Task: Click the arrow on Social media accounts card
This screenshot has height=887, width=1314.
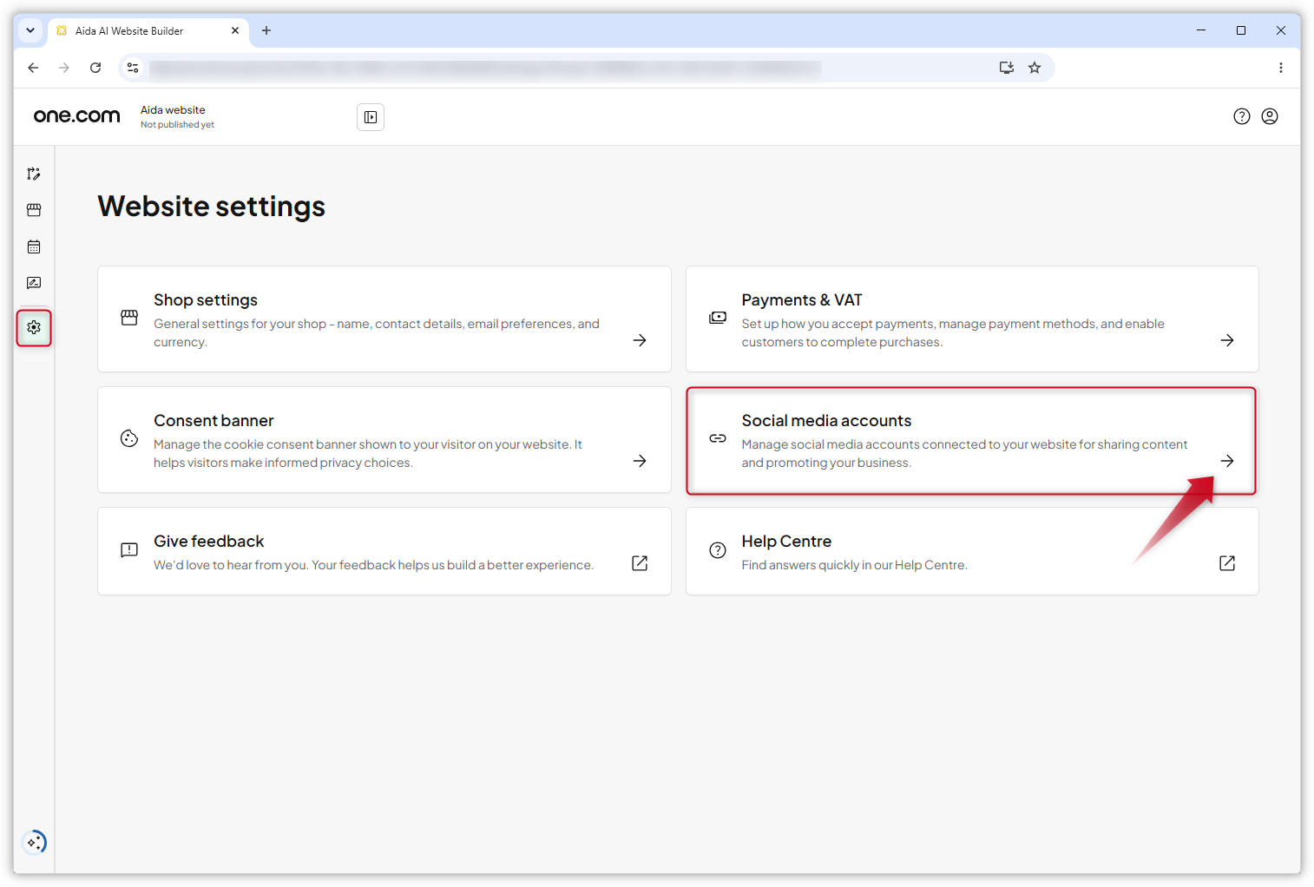Action: (1227, 461)
